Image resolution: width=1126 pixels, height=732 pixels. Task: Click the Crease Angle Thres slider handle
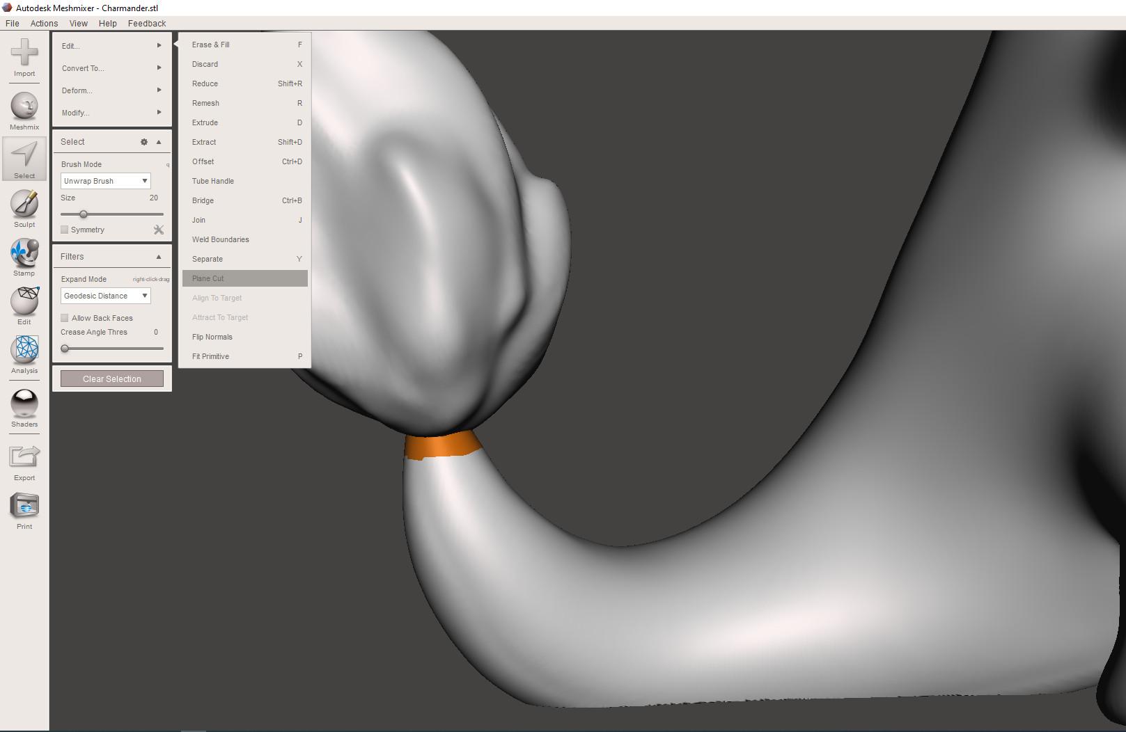(x=65, y=349)
